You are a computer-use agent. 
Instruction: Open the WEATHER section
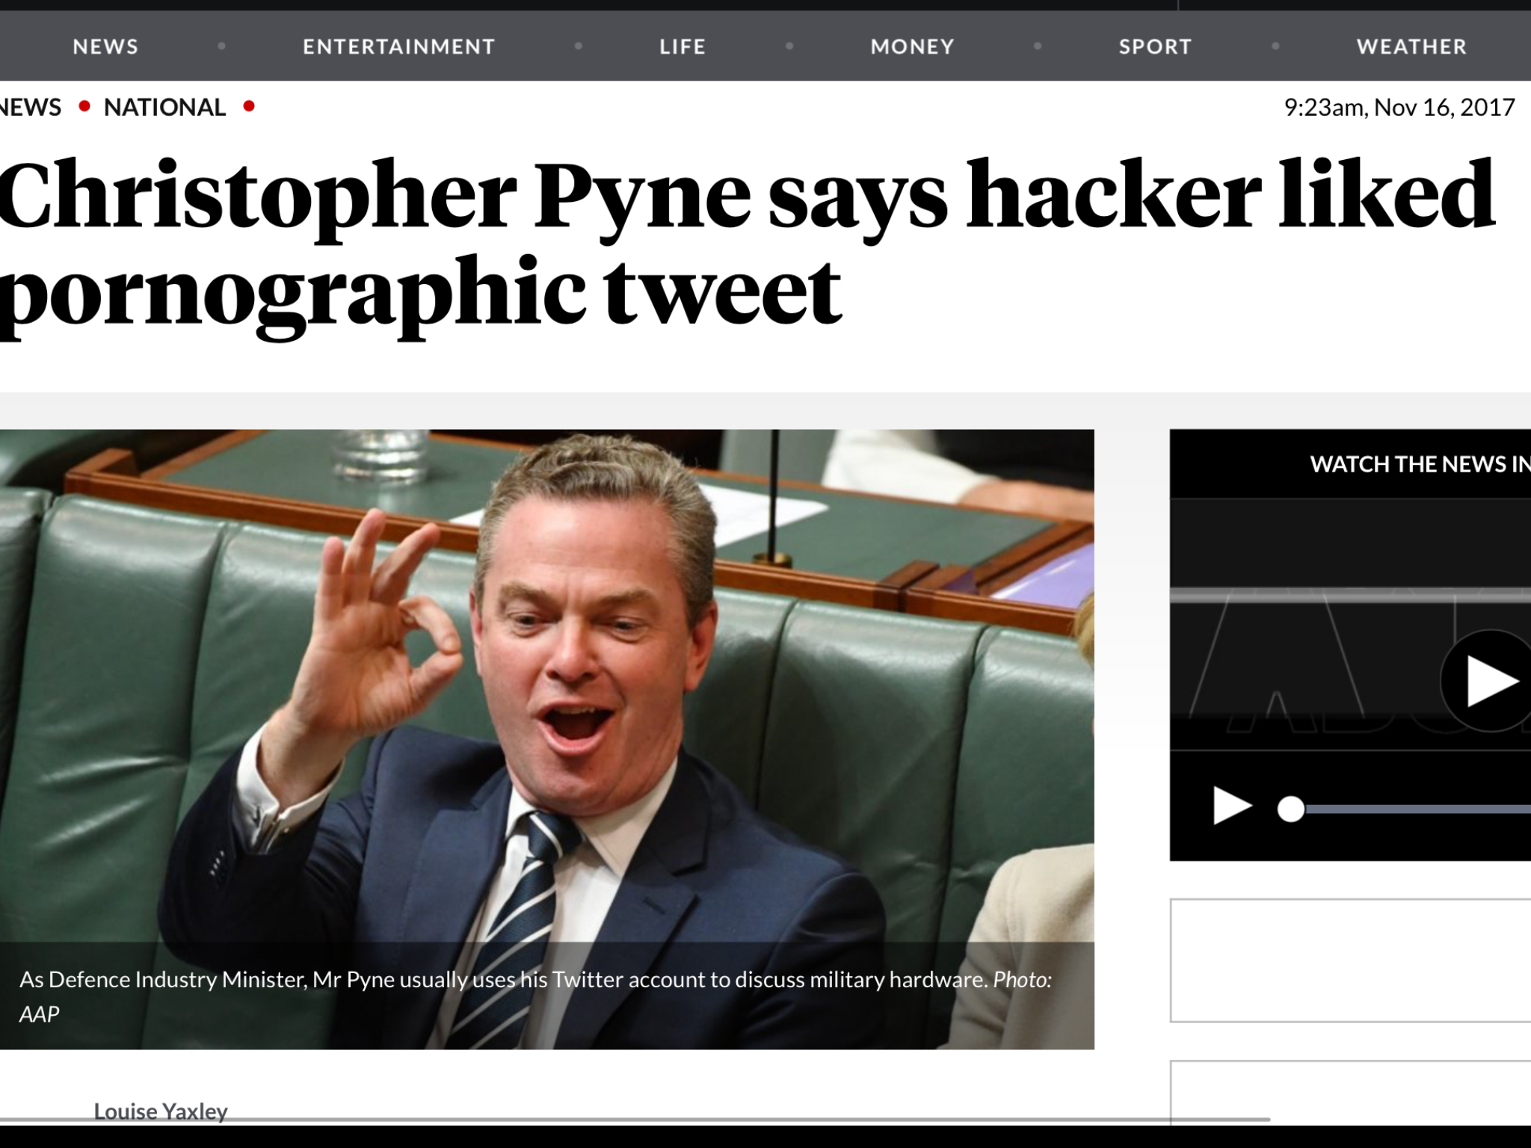click(1411, 46)
